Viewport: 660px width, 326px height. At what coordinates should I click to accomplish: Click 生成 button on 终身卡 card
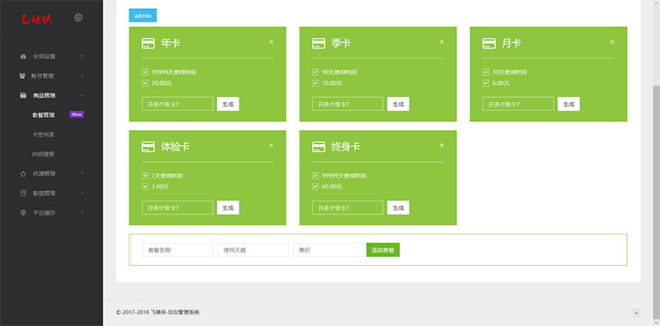pyautogui.click(x=398, y=207)
